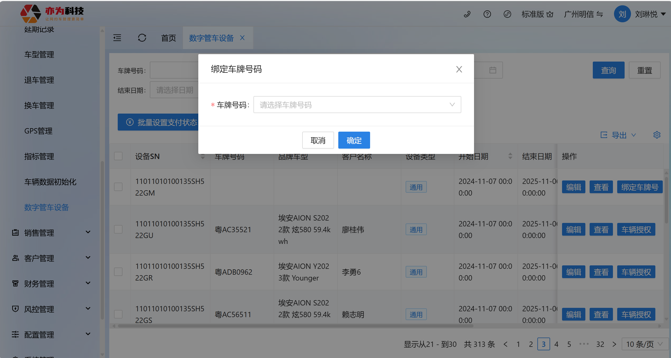Click the link icon in header
The height and width of the screenshot is (358, 671).
pos(507,14)
